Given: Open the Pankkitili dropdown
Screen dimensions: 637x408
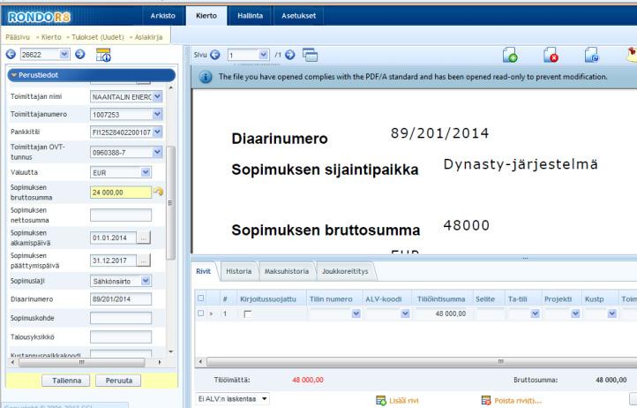Looking at the screenshot, I should [x=158, y=132].
